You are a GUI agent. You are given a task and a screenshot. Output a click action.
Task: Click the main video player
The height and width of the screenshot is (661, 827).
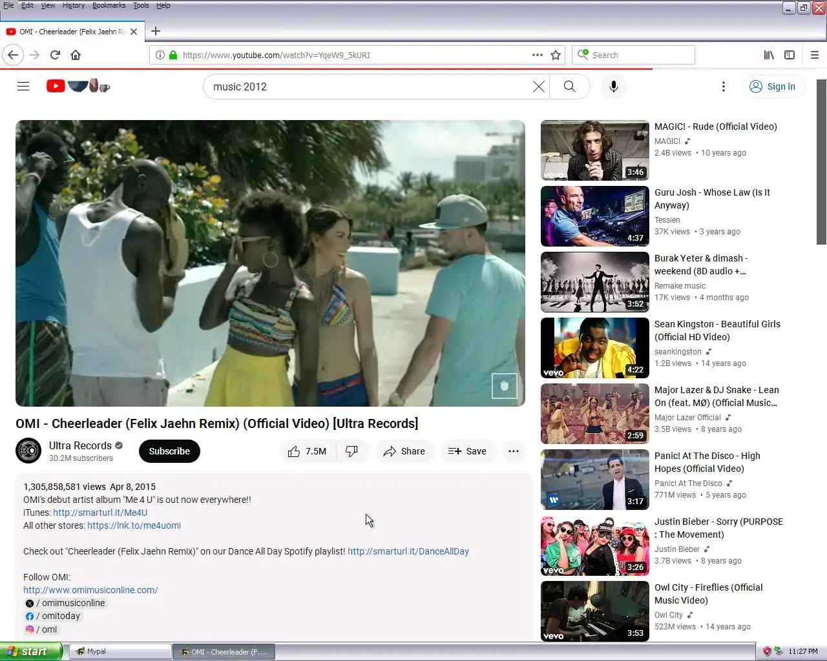click(x=270, y=263)
